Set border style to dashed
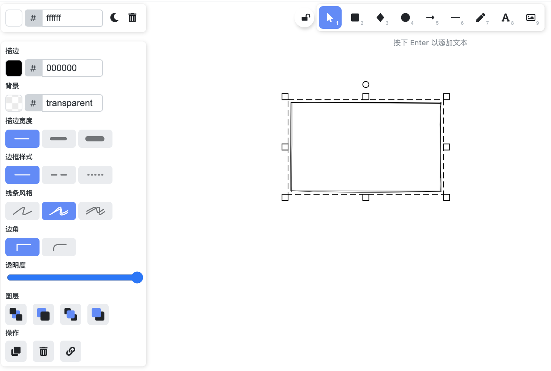Viewport: 551px width, 371px height. click(x=59, y=175)
